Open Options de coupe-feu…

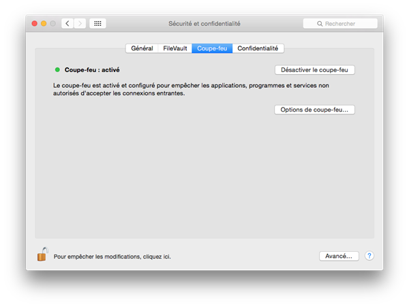tap(314, 110)
